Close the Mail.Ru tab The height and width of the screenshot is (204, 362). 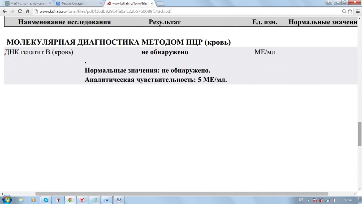[x=50, y=3]
